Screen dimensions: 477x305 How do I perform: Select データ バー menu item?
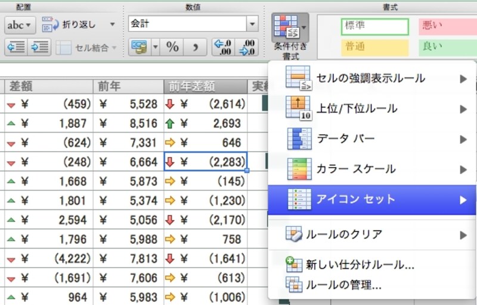(x=371, y=139)
